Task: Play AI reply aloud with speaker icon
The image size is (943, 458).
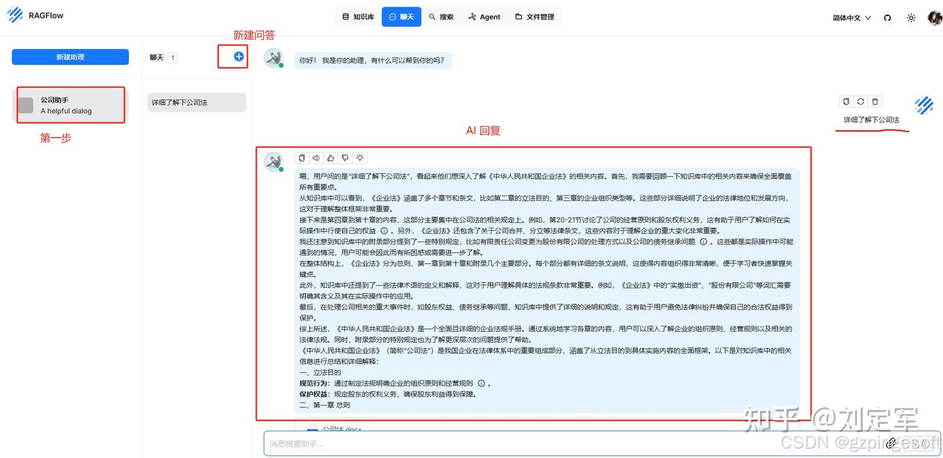Action: point(316,158)
